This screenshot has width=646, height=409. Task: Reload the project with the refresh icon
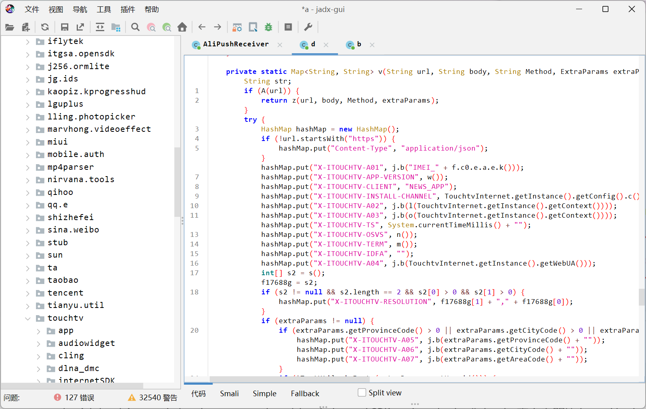[45, 27]
